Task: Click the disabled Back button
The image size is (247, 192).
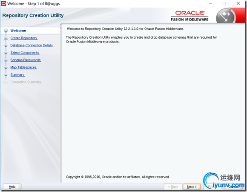Action: pos(173,187)
